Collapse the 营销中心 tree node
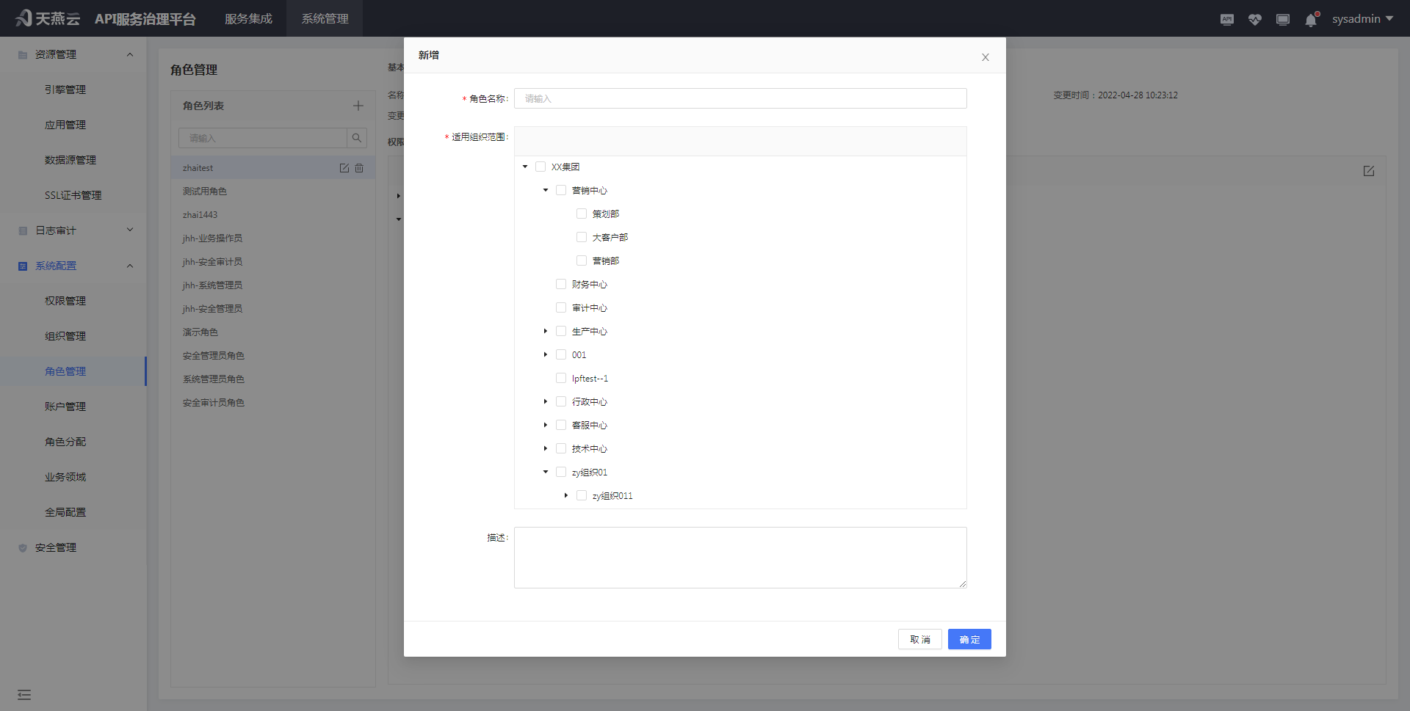Viewport: 1410px width, 711px height. [546, 190]
